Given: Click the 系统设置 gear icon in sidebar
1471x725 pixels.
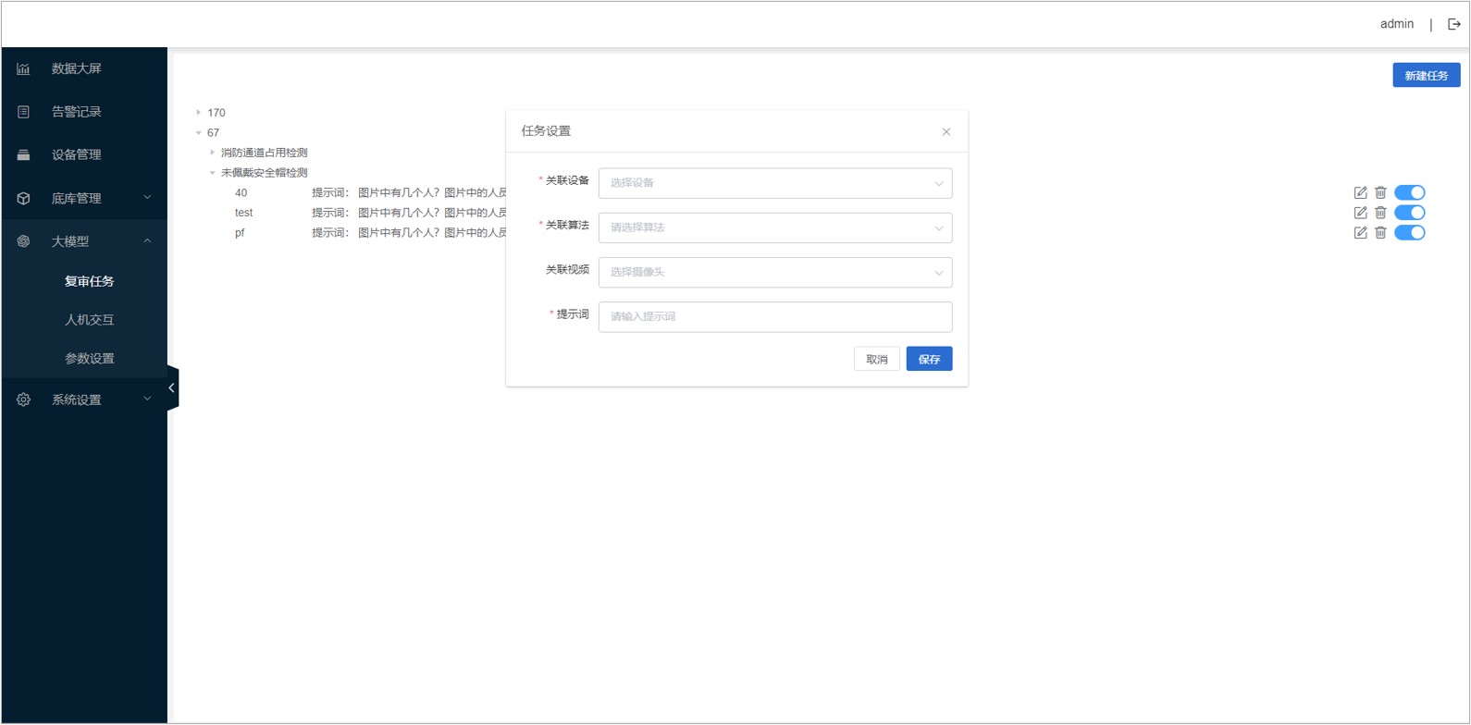Looking at the screenshot, I should (23, 399).
